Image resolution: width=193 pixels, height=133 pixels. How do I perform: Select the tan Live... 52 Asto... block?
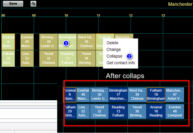[27, 58]
